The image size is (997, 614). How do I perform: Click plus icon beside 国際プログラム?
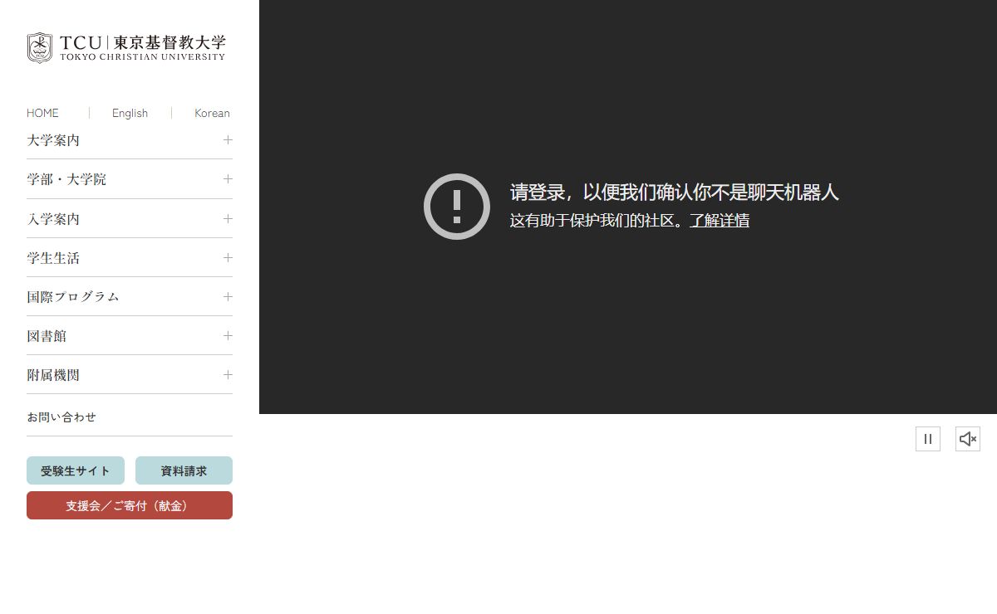click(228, 297)
